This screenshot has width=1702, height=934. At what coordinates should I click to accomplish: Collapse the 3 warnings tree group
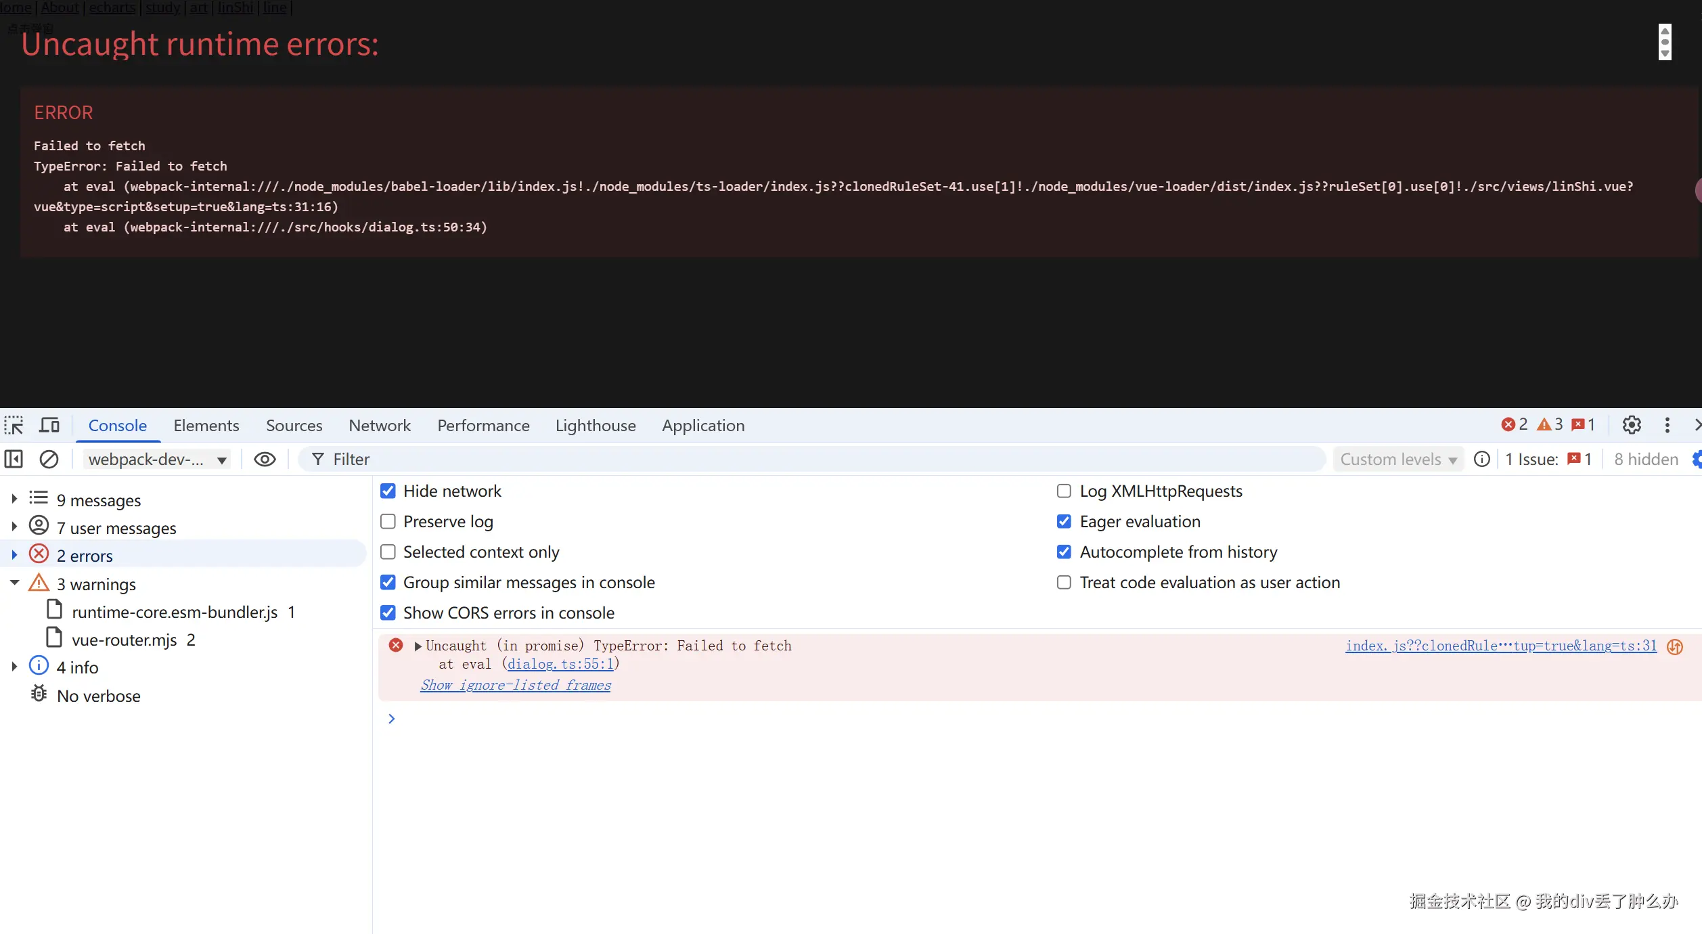14,583
